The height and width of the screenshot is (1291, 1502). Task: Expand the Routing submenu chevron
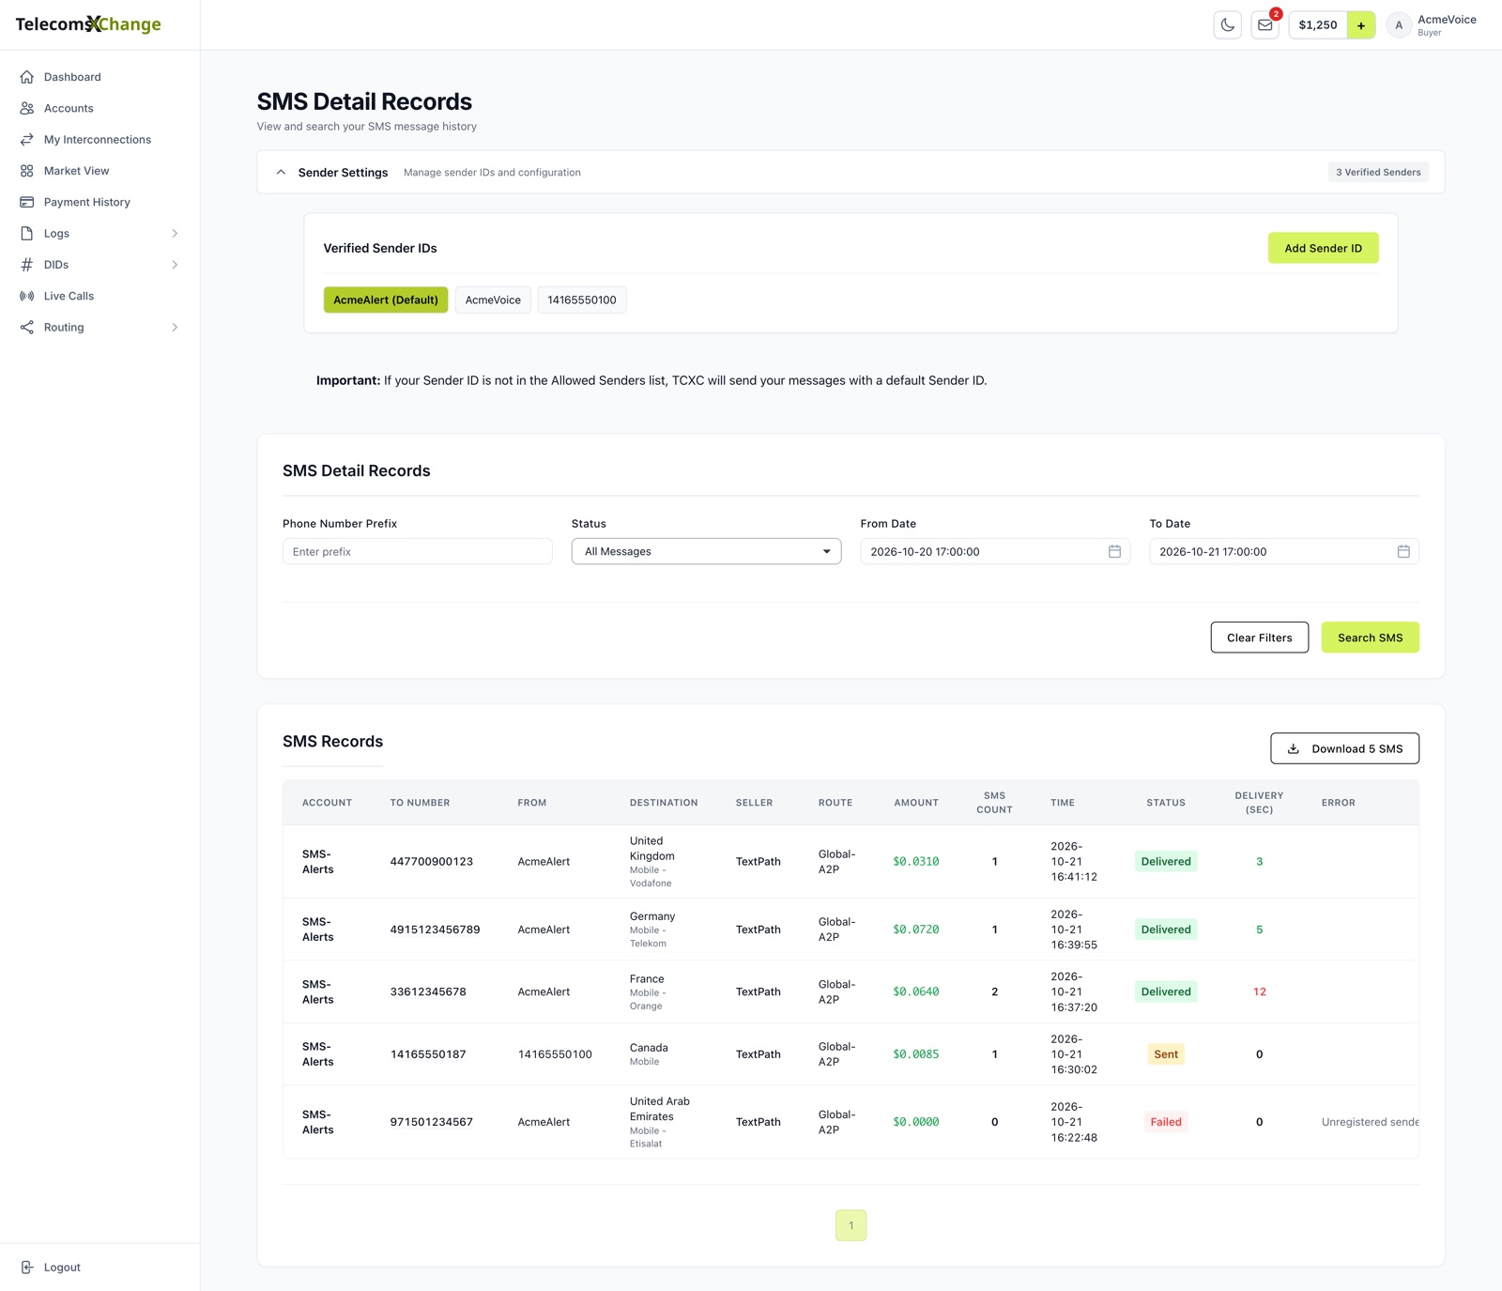tap(175, 328)
